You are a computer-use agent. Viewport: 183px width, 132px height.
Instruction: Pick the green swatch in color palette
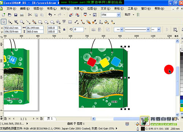point(182,105)
